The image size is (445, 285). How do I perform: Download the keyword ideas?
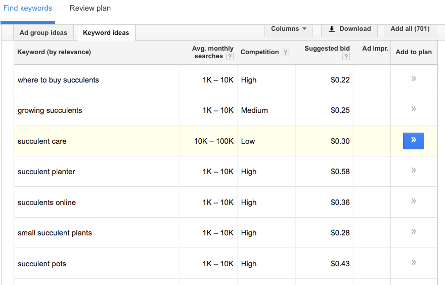pyautogui.click(x=349, y=29)
